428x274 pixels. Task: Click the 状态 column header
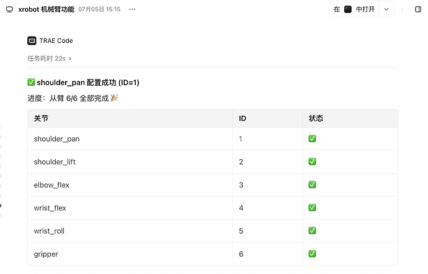pyautogui.click(x=316, y=119)
